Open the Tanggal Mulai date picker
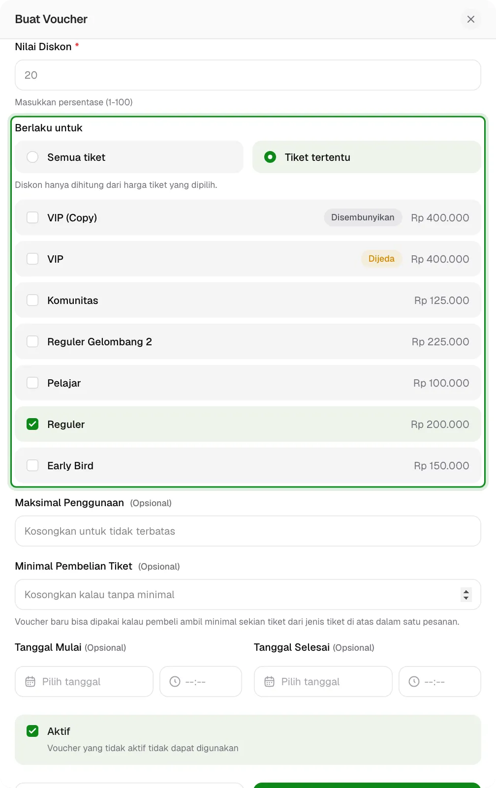This screenshot has width=496, height=788. tap(84, 682)
